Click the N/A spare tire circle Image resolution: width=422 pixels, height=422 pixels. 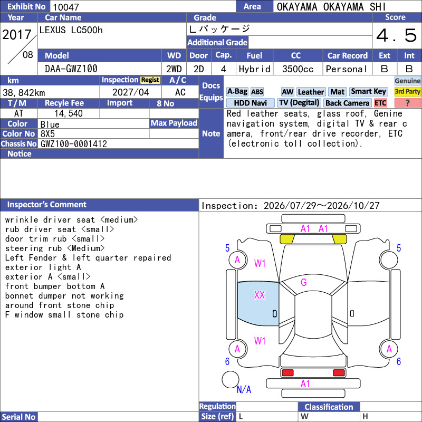click(231, 379)
